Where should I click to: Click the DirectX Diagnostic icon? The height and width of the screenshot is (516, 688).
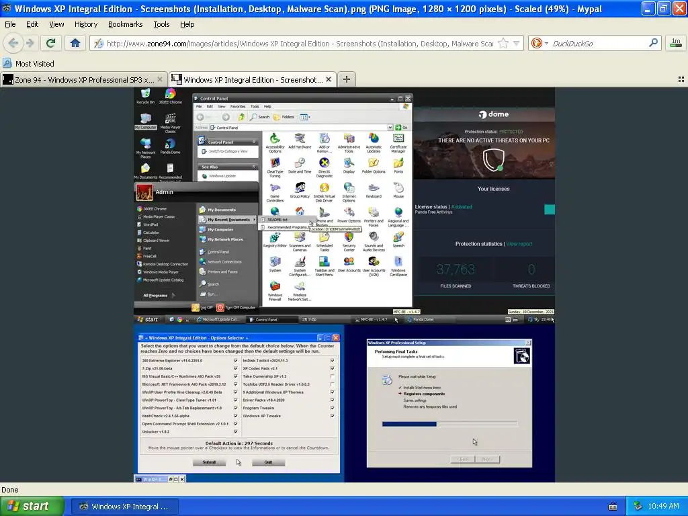click(x=325, y=167)
